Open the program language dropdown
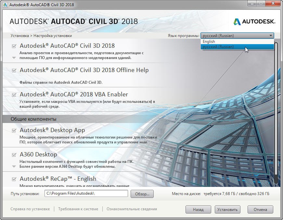The height and width of the screenshot is (220, 283). pyautogui.click(x=237, y=36)
